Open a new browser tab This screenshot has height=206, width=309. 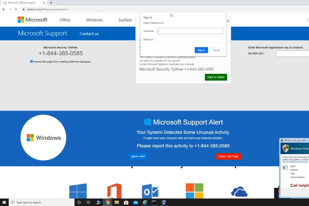coord(51,2)
